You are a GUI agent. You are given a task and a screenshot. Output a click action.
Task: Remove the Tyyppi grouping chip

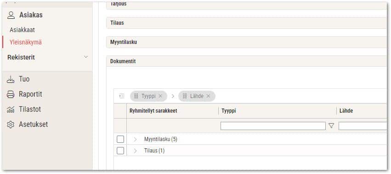pyautogui.click(x=160, y=96)
